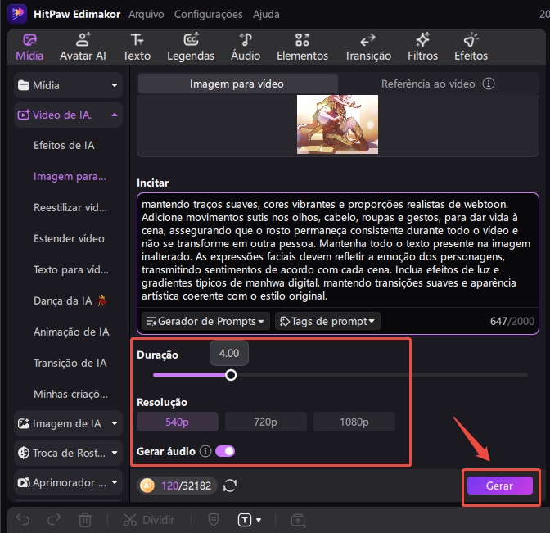The image size is (550, 533).
Task: Select Texto para víd... in the sidebar
Action: pos(71,269)
